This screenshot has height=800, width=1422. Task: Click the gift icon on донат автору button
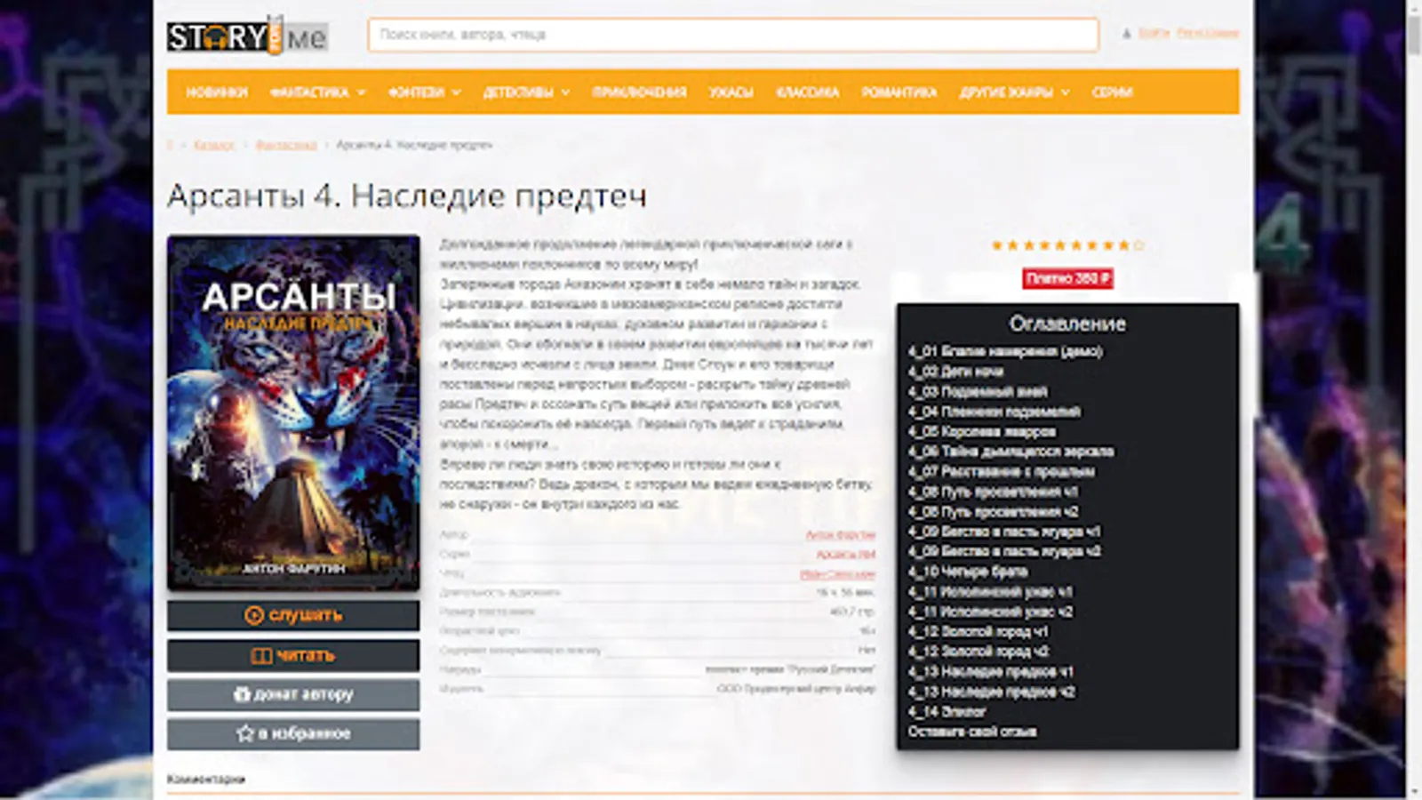(x=242, y=694)
